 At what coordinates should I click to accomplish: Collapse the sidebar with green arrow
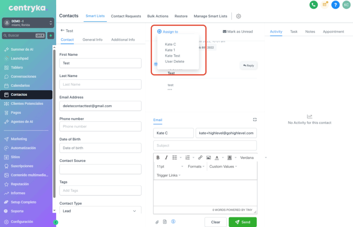(56, 222)
